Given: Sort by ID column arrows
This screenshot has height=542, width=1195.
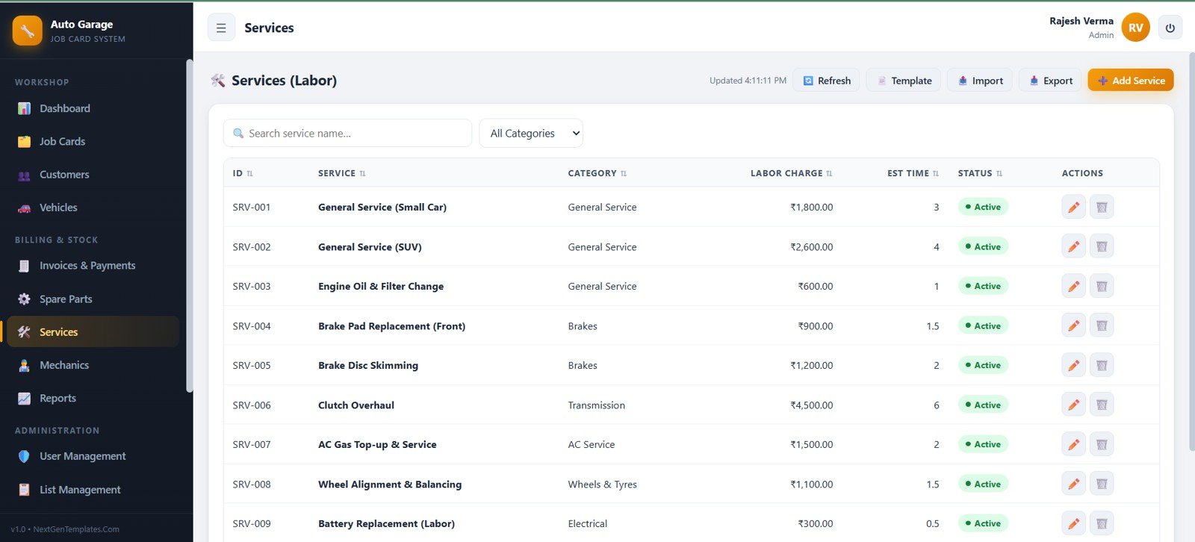Looking at the screenshot, I should pos(249,173).
